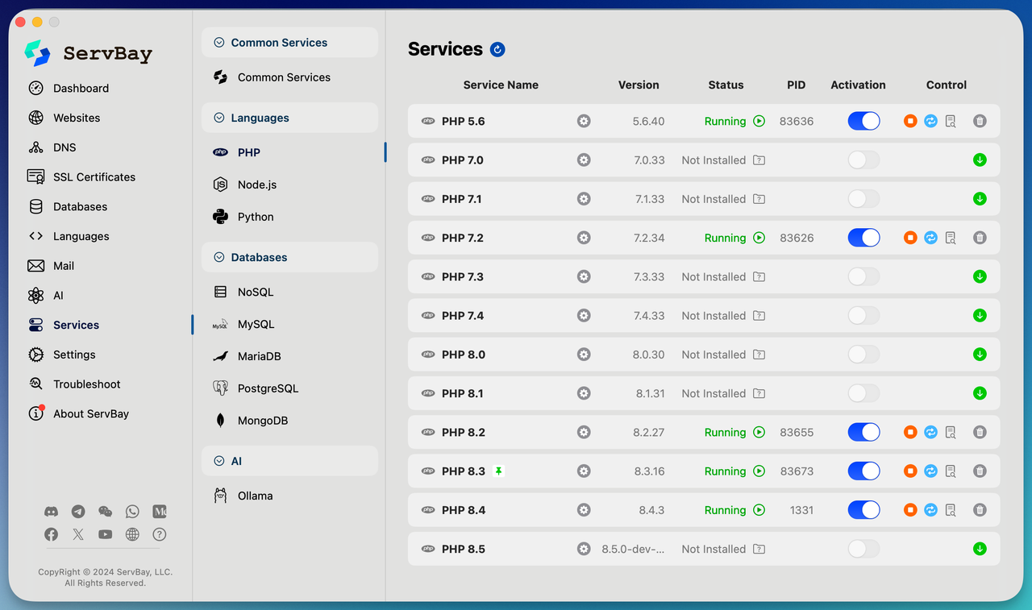Open the Telegram icon in footer
The image size is (1032, 610).
[78, 511]
